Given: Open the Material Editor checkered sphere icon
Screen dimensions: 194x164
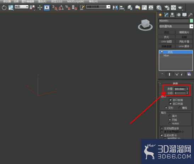Looking at the screenshot, I should [159, 7].
